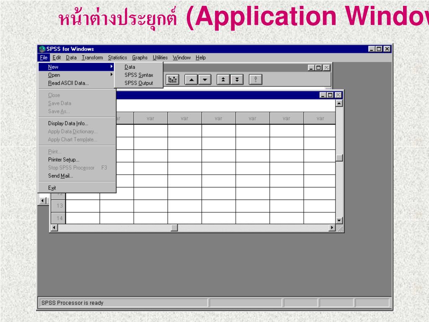429x322 pixels.
Task: Click the SPSS application icon in title bar
Action: pos(42,49)
